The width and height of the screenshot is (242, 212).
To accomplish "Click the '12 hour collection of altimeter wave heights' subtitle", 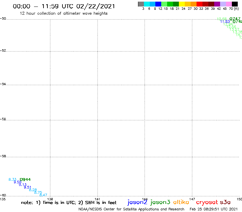I will click(x=63, y=13).
